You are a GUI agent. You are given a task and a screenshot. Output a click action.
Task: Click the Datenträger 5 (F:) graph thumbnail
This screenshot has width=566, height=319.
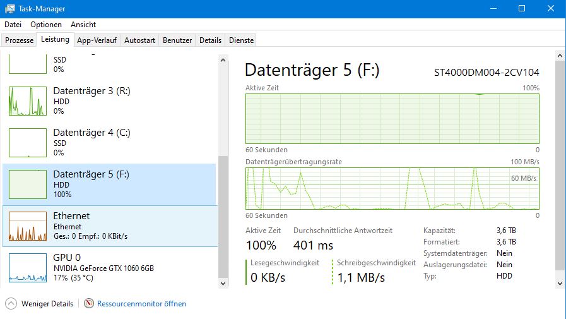point(28,184)
